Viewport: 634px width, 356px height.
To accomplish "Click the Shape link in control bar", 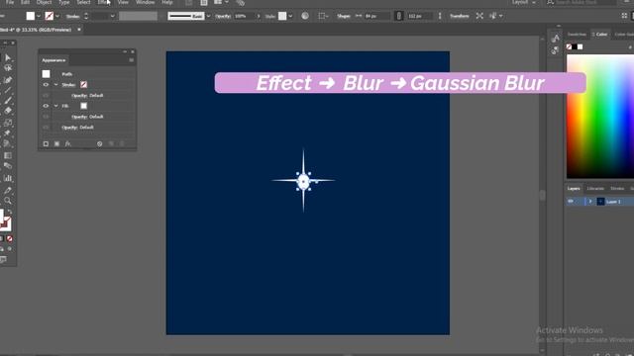I will (344, 16).
